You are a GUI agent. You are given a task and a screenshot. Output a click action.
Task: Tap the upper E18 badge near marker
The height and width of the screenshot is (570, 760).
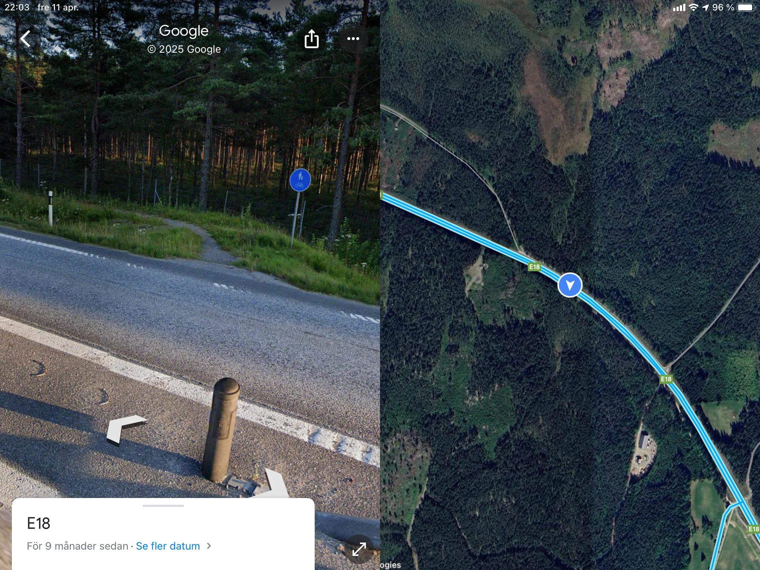[534, 267]
